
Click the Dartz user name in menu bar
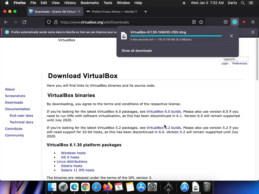232,3
